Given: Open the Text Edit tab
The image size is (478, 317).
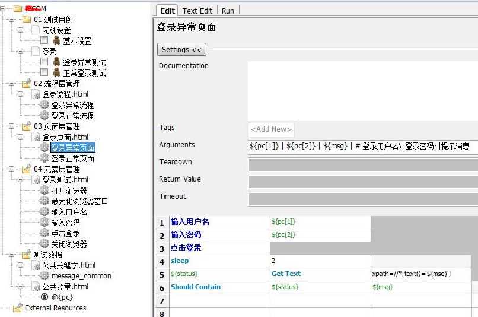Looking at the screenshot, I should (197, 11).
